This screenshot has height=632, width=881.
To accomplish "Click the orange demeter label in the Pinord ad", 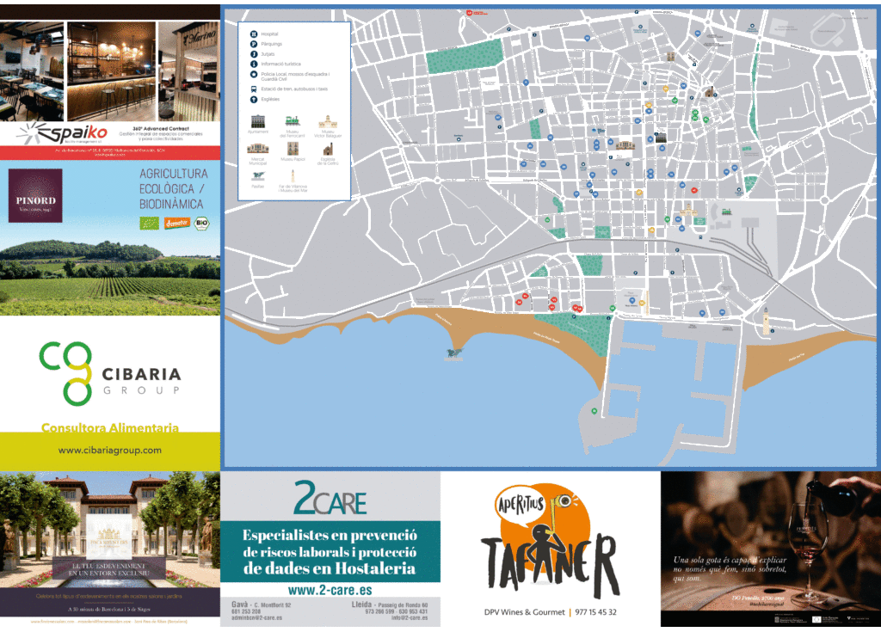I will (176, 223).
